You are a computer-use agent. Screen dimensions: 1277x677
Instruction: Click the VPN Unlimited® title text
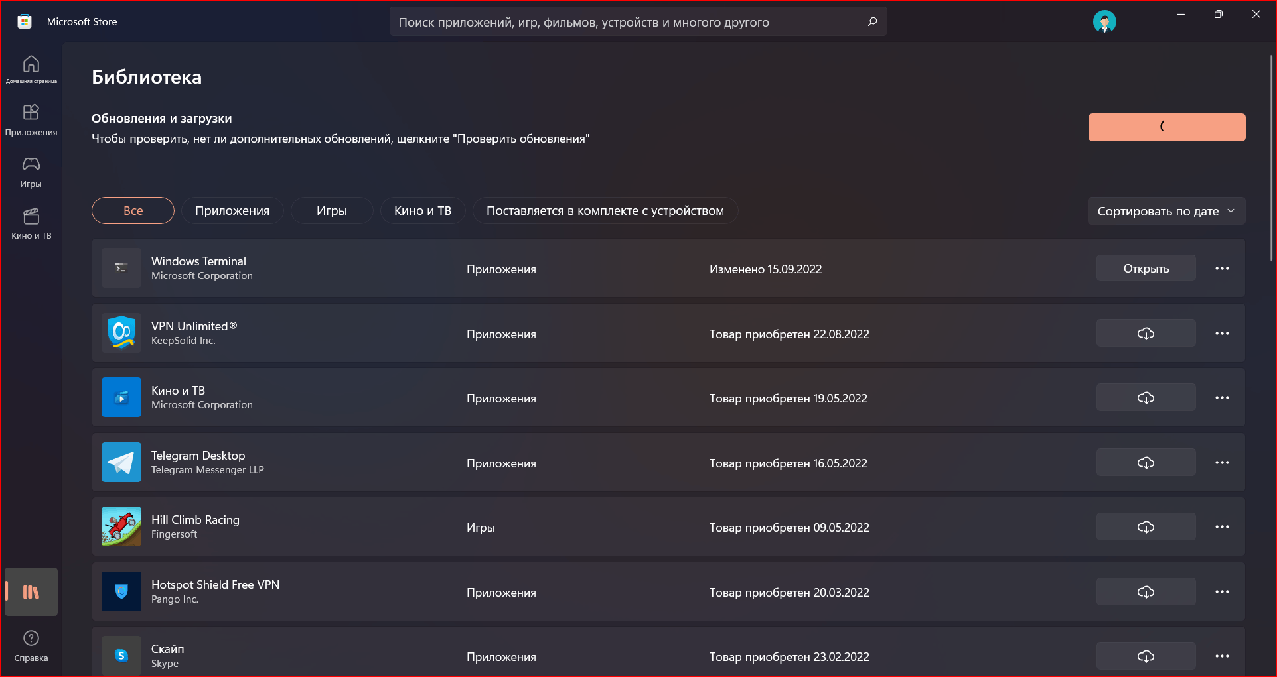pyautogui.click(x=194, y=326)
